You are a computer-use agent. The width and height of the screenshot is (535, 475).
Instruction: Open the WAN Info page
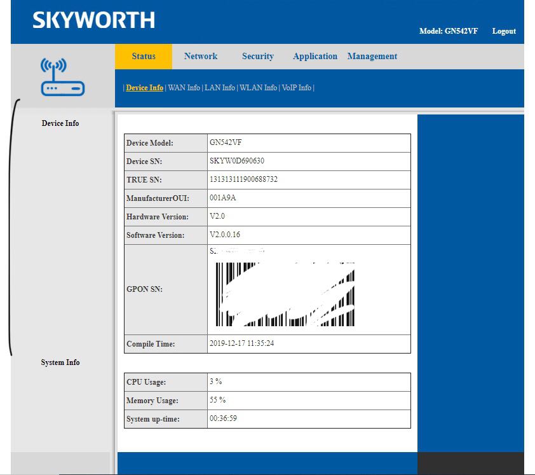point(184,88)
